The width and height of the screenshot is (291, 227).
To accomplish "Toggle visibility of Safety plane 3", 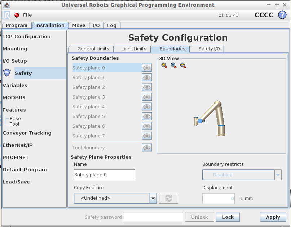I will coord(146,97).
